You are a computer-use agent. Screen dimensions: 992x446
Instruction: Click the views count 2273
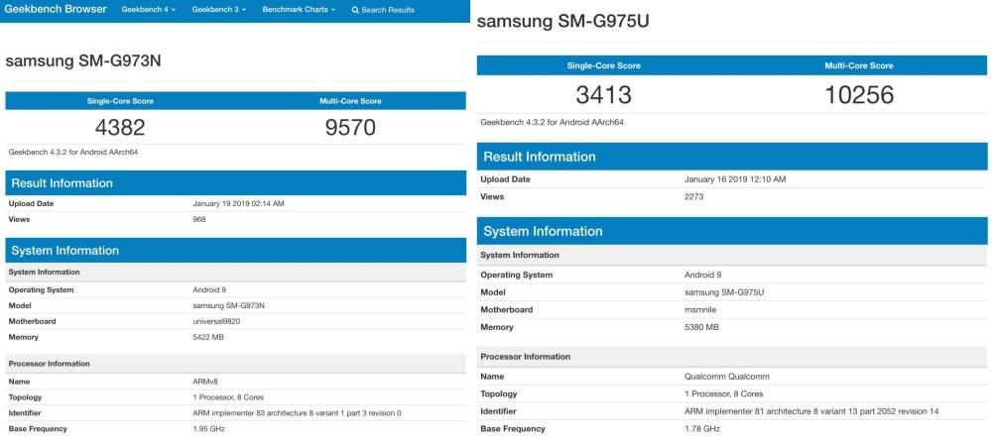point(694,197)
